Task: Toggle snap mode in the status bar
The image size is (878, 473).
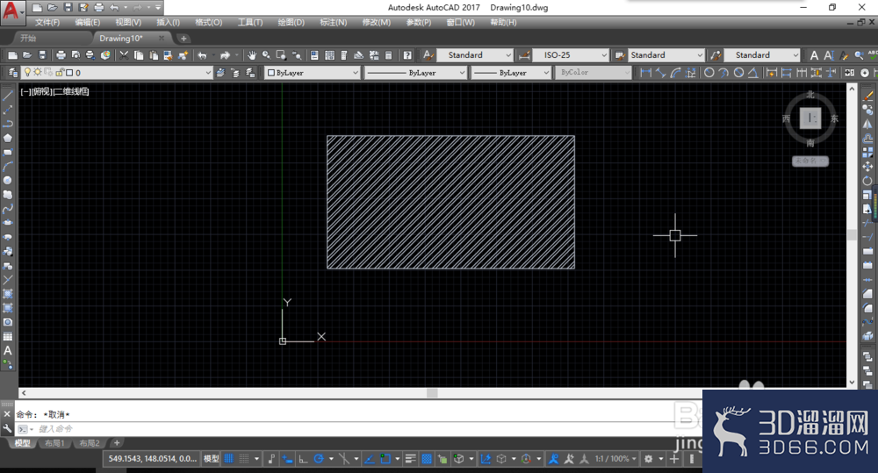Action: tap(243, 459)
